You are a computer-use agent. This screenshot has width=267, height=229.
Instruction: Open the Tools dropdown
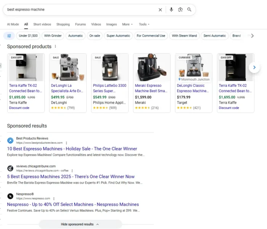pos(144,24)
